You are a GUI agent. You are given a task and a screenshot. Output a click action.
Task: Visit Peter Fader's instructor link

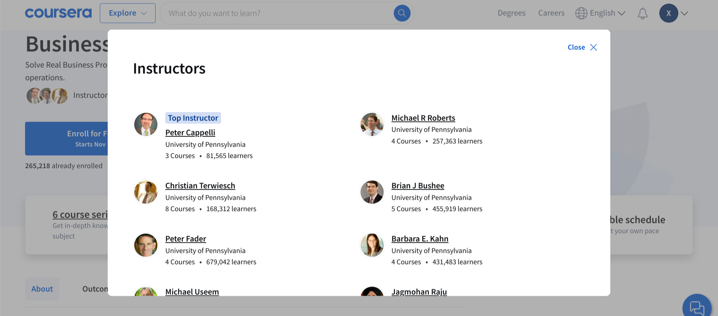point(185,239)
